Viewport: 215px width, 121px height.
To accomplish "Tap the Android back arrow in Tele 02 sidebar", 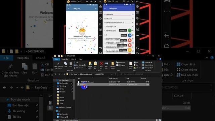I will tap(100, 48).
